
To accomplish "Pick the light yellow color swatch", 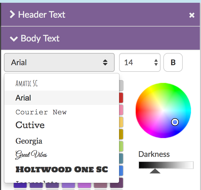I will [121, 122].
